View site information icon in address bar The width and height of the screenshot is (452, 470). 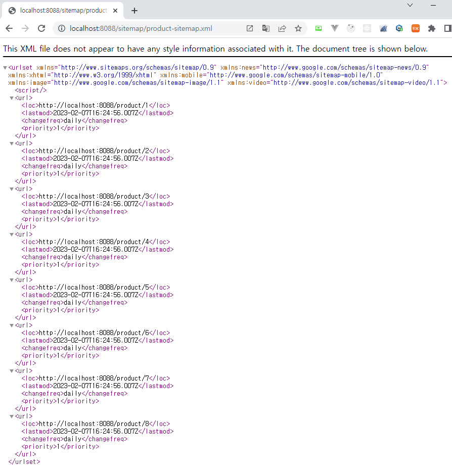point(62,28)
